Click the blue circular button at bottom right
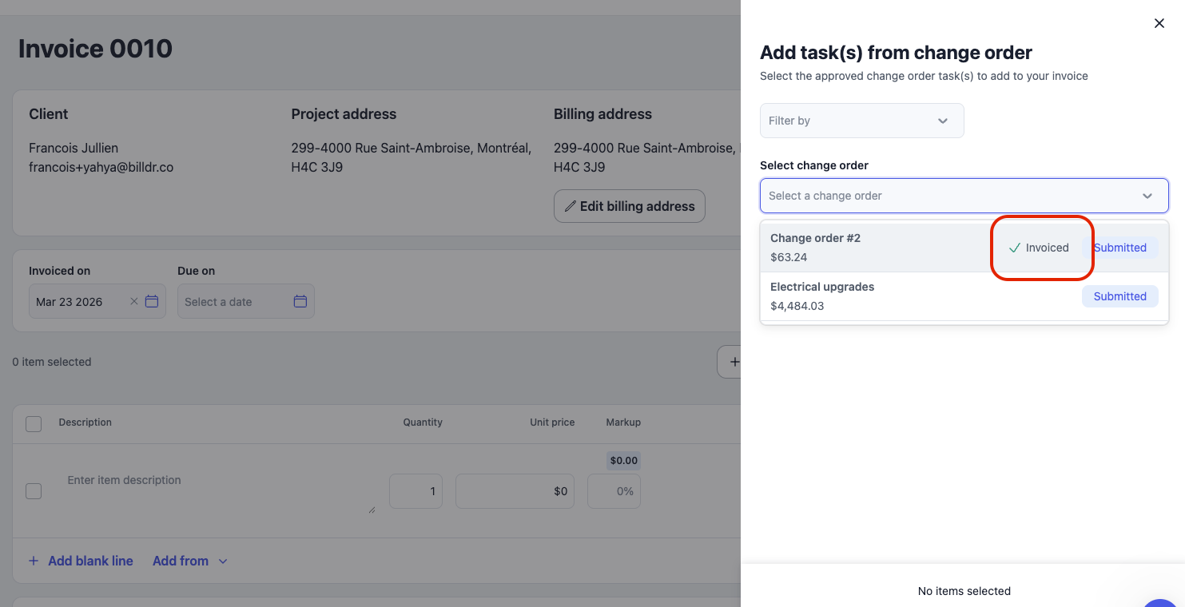 point(1161,601)
